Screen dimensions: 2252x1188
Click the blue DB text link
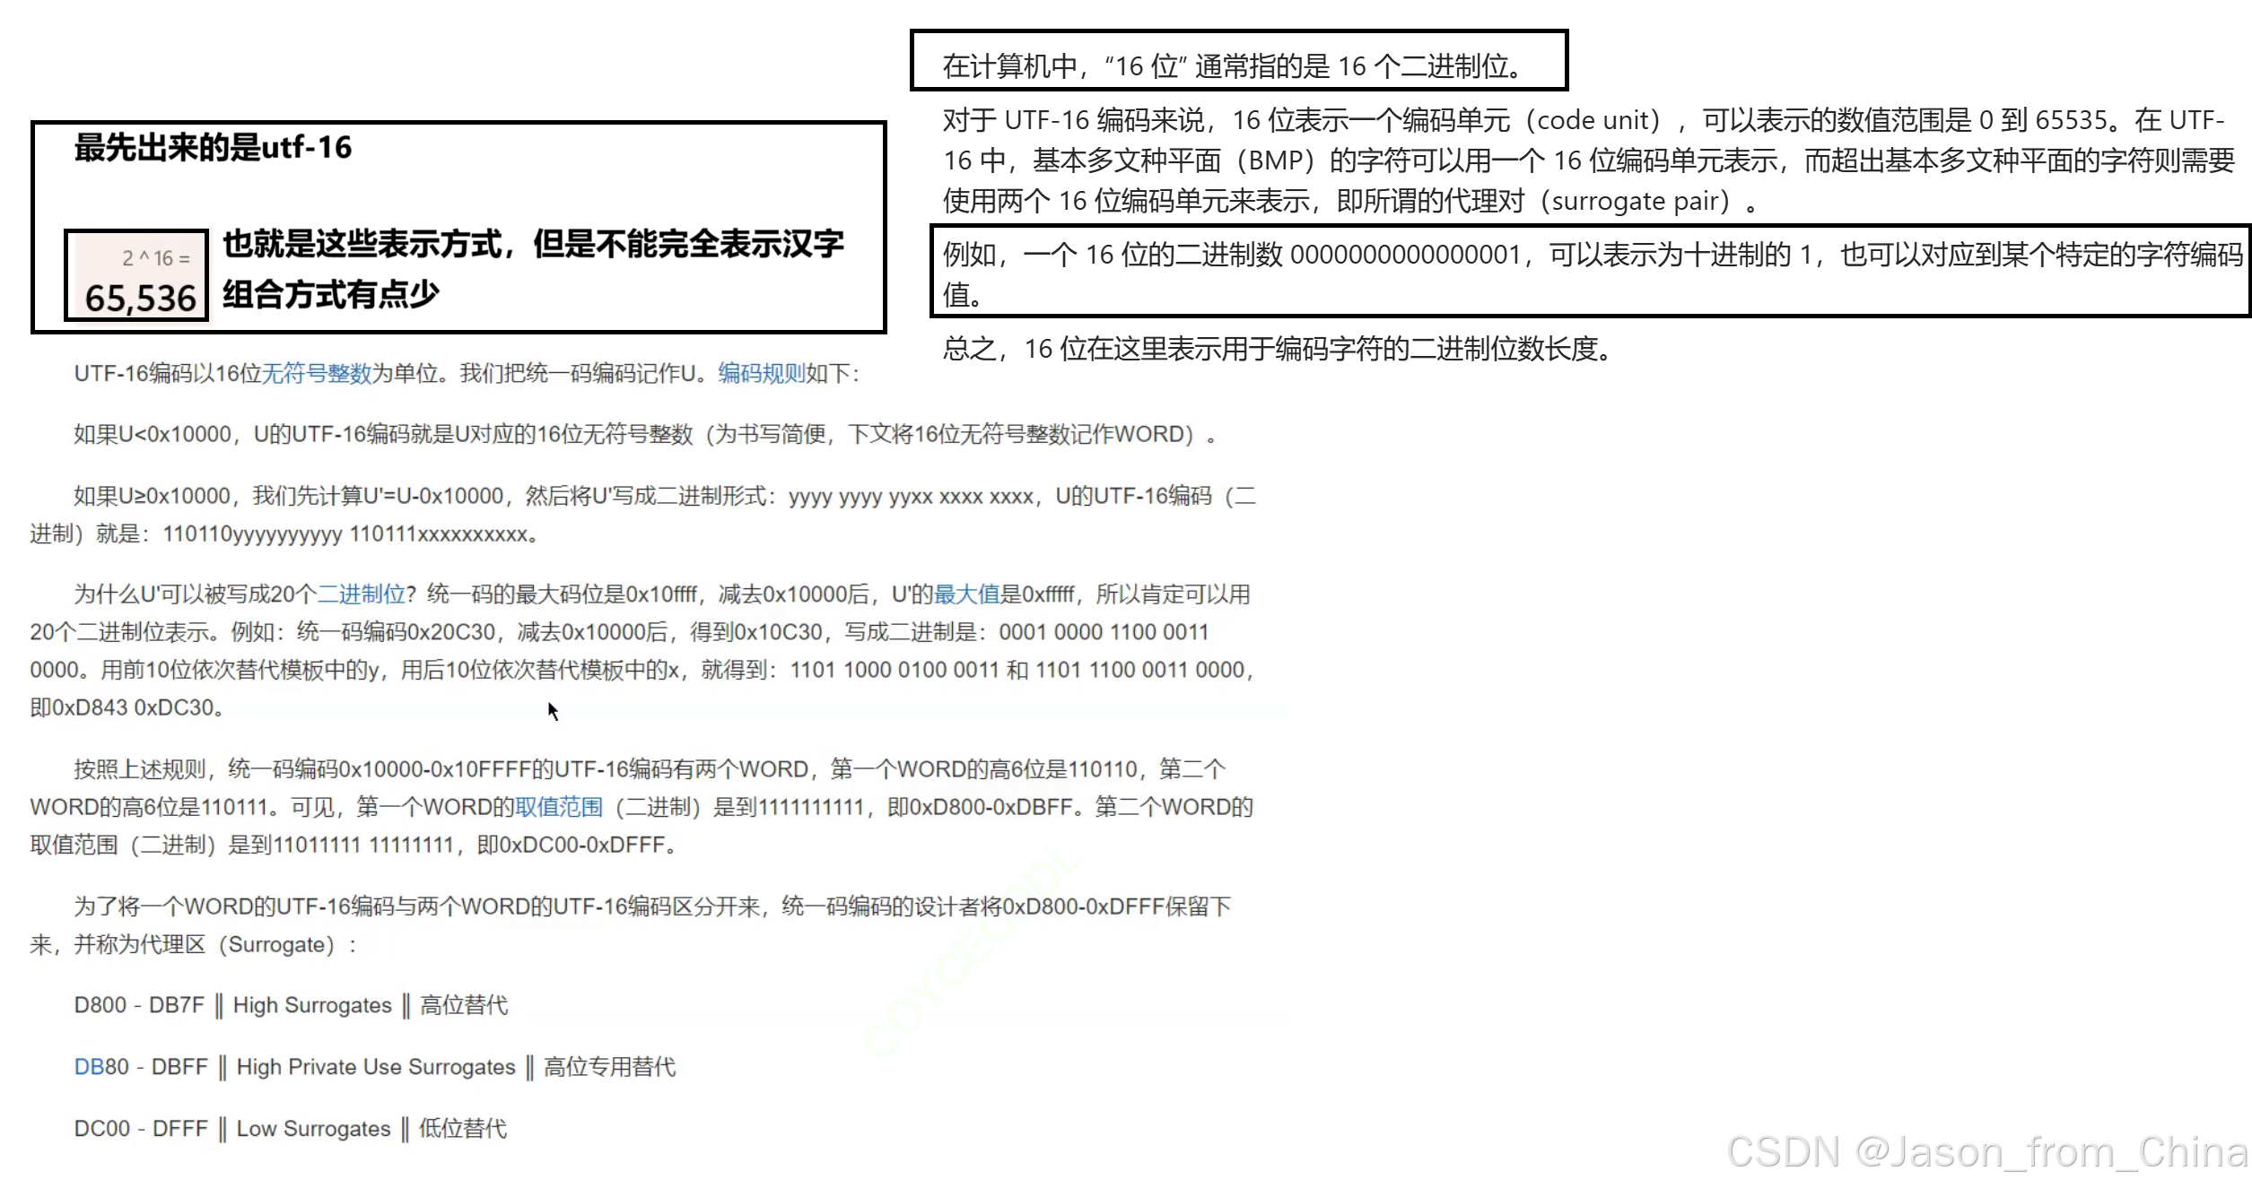tap(89, 1067)
